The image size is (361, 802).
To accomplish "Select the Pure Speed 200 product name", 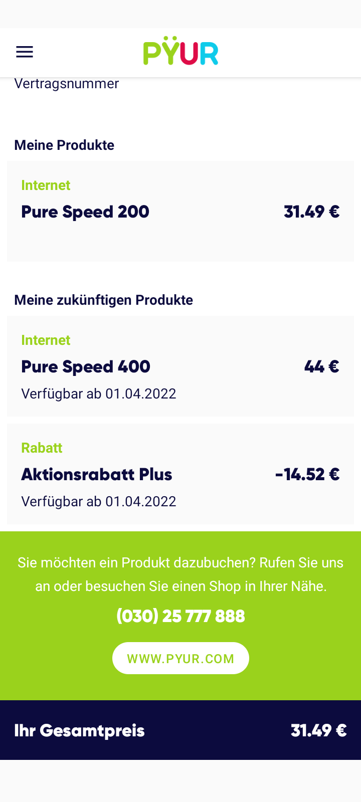I will click(x=85, y=212).
